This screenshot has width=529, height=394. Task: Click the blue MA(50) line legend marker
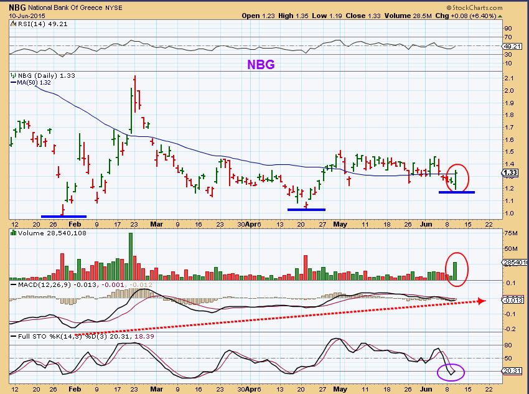[14, 83]
